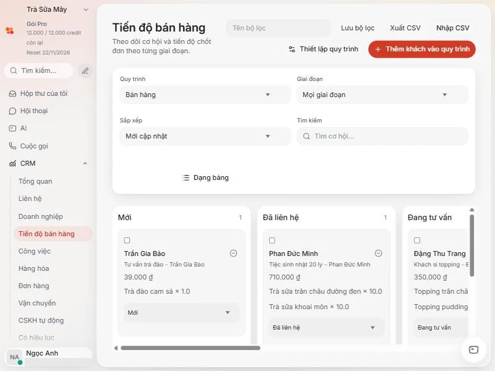Open the floating chat widget icon

(x=473, y=350)
